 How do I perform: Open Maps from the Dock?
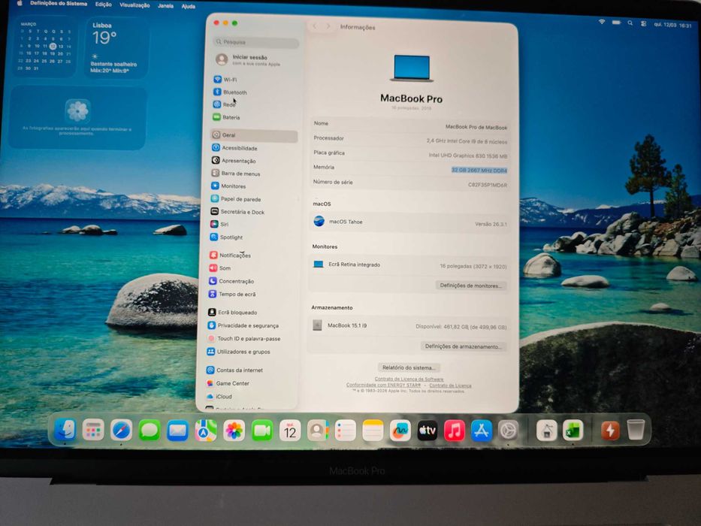pos(206,431)
